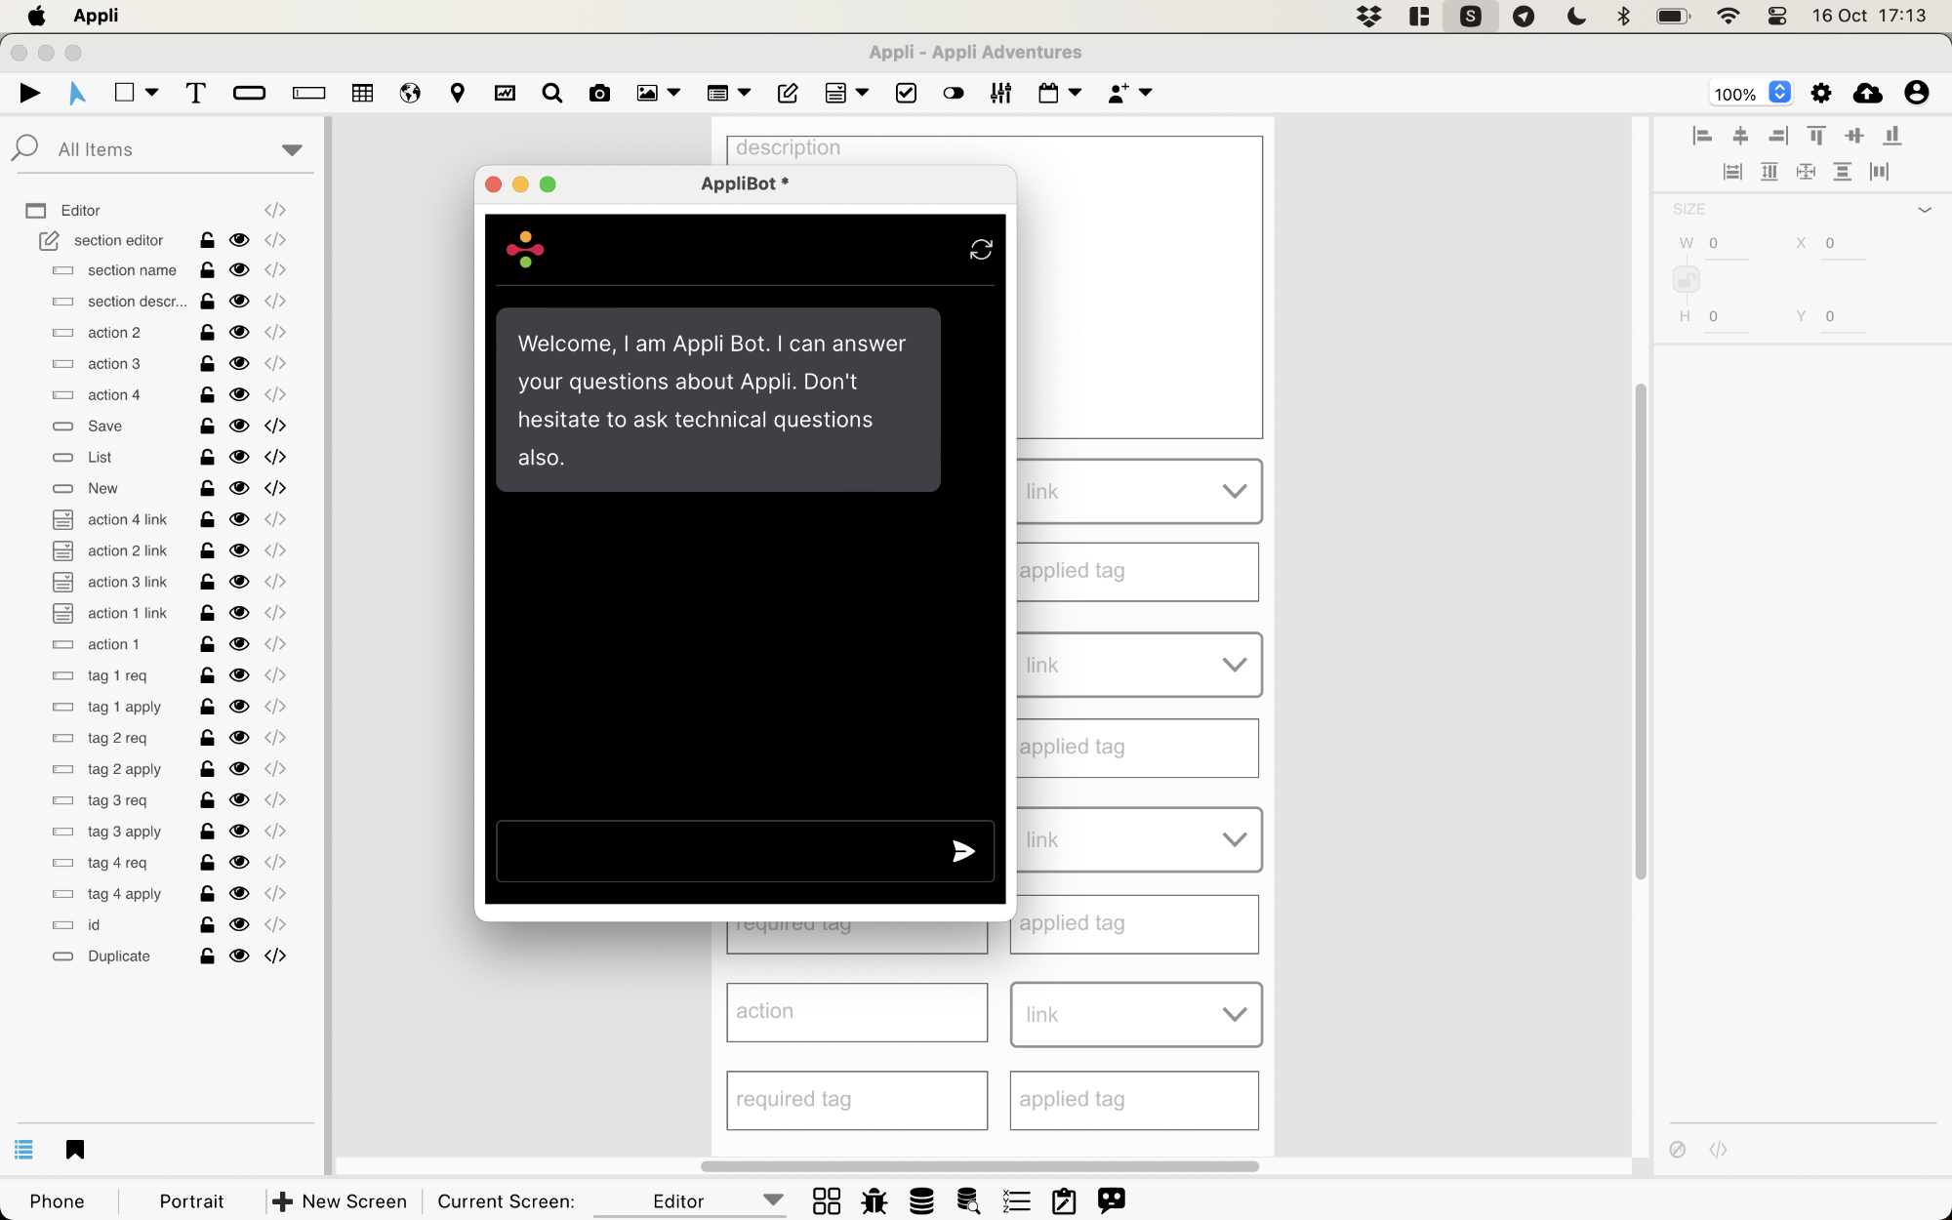The image size is (1952, 1220).
Task: Open the AppliBot chat robot icon
Action: point(1111,1200)
